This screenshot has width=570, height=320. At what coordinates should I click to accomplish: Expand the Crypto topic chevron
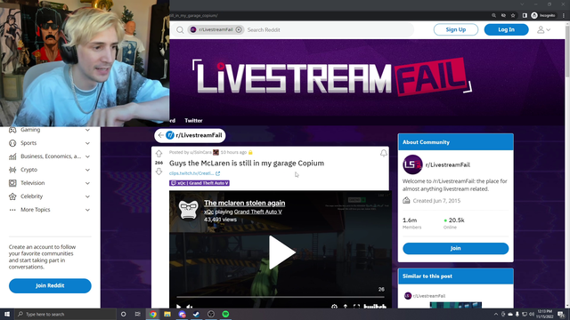(x=87, y=170)
